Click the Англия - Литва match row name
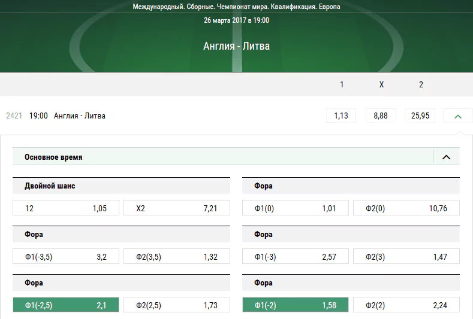The width and height of the screenshot is (473, 319). coord(79,116)
